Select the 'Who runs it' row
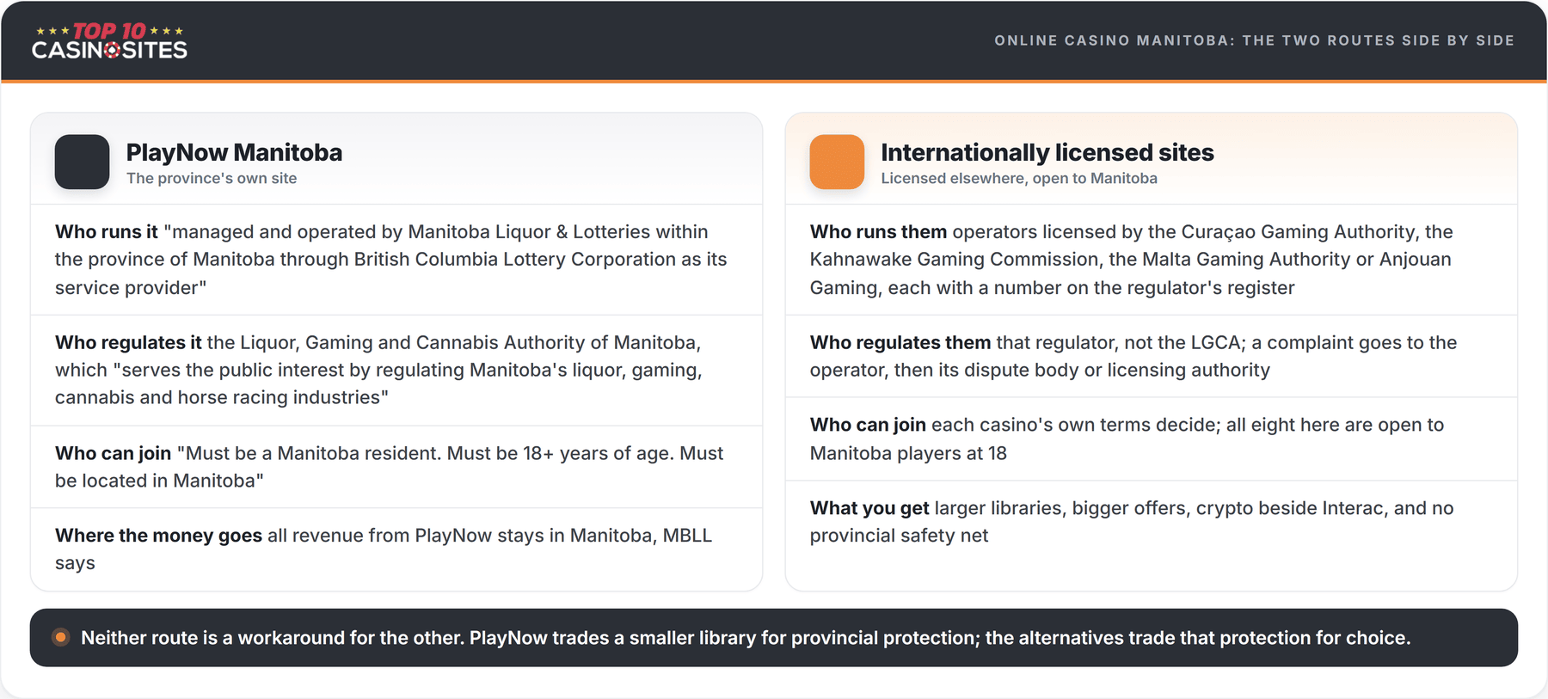Screen dimensions: 1548x699 (396, 260)
